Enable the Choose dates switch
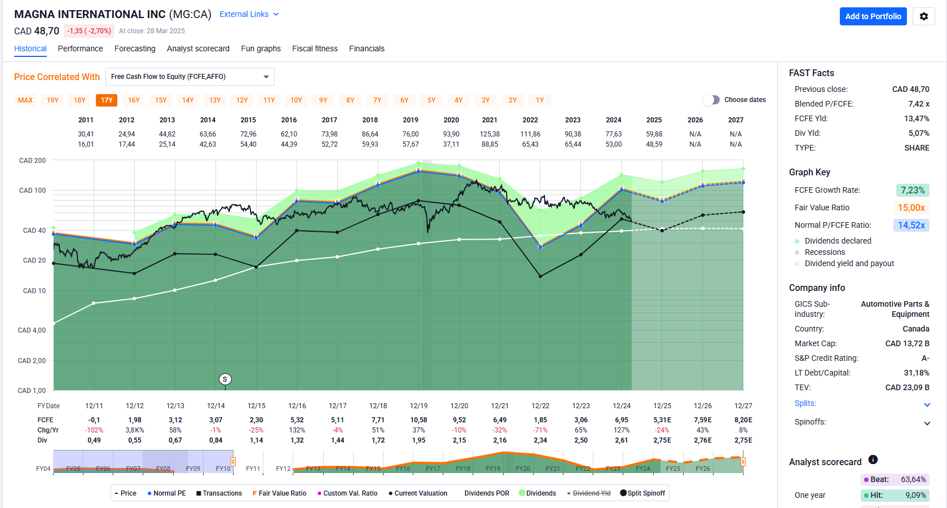The height and width of the screenshot is (508, 947). pos(712,100)
